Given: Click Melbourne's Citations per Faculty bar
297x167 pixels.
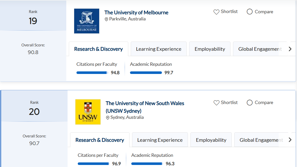Looking at the screenshot, I should pyautogui.click(x=93, y=73).
